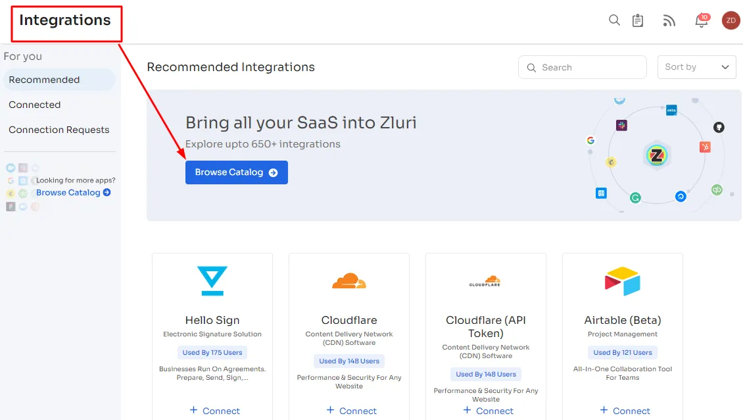Click 'Explore upto 650+ integrations' text
This screenshot has height=420, width=743.
[x=263, y=144]
